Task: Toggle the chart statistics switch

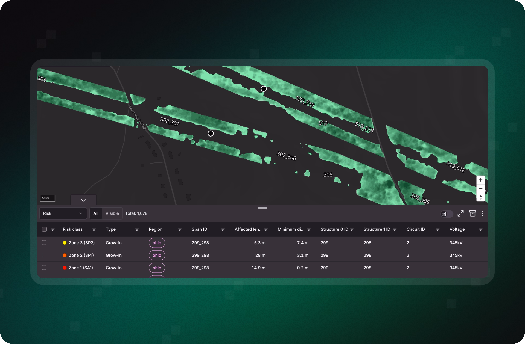Action: pyautogui.click(x=447, y=214)
